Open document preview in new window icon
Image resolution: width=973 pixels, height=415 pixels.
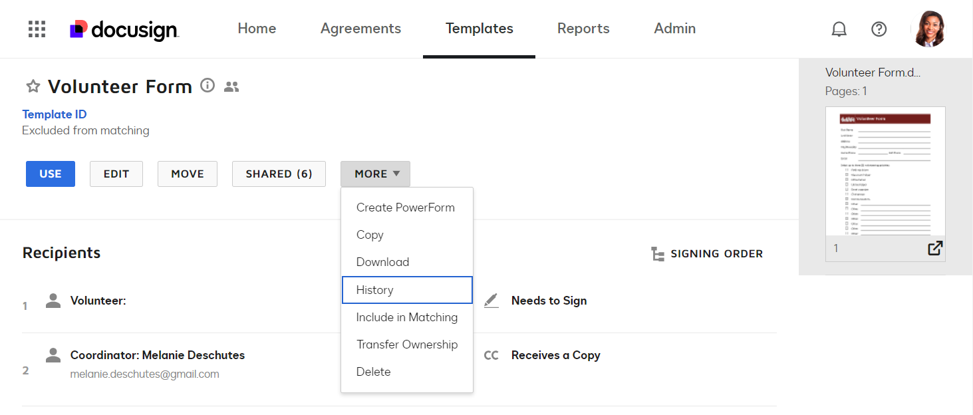(x=934, y=249)
